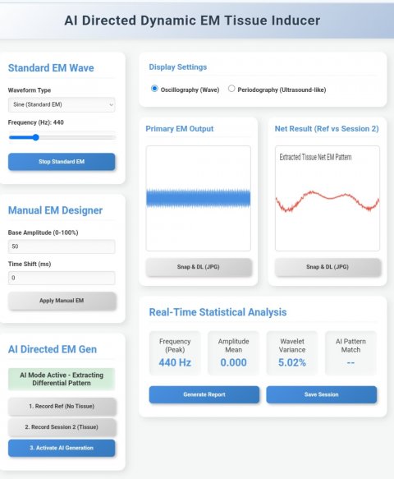Focus the Time Shift (ms) input field
The image size is (394, 479).
tap(62, 278)
